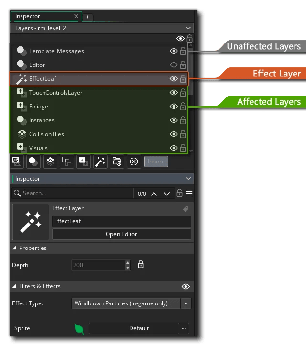Switch to the Inspector tab

[28, 16]
